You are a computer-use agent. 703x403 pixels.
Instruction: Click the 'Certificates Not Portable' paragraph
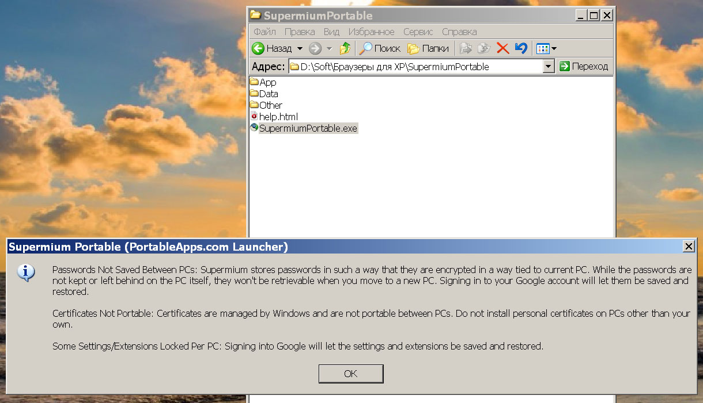coord(371,319)
